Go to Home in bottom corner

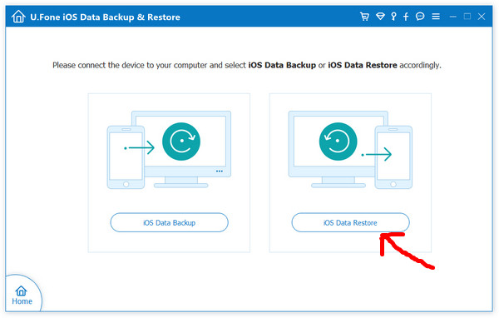(x=22, y=296)
